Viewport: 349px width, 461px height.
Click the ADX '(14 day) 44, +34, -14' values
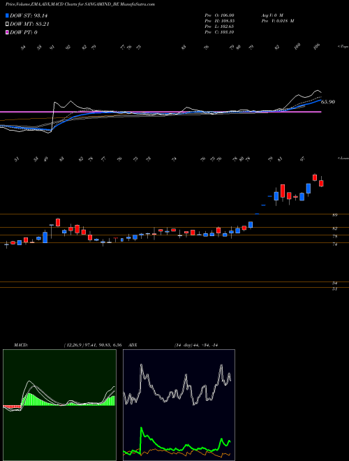pos(195,345)
